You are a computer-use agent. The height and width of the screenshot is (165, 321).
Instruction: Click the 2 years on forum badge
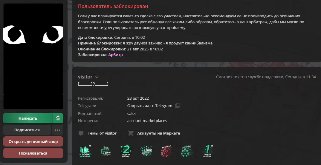126,152
